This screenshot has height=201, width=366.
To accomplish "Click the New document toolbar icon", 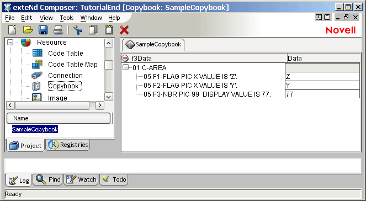I will pos(12,30).
